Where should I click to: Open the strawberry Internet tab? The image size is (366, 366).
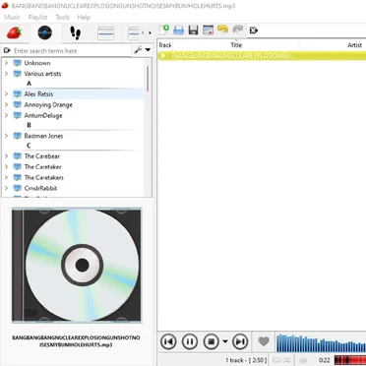(14, 32)
